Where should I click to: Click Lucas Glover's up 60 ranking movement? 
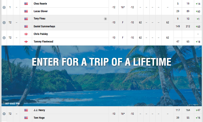coord(198,12)
